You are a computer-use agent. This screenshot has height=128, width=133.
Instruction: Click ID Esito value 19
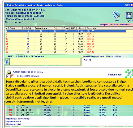tap(28, 42)
